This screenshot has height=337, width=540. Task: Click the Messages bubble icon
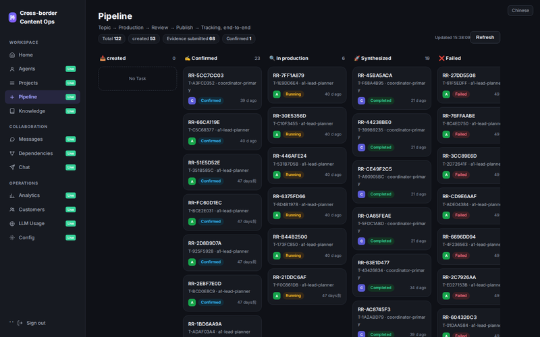click(x=12, y=140)
